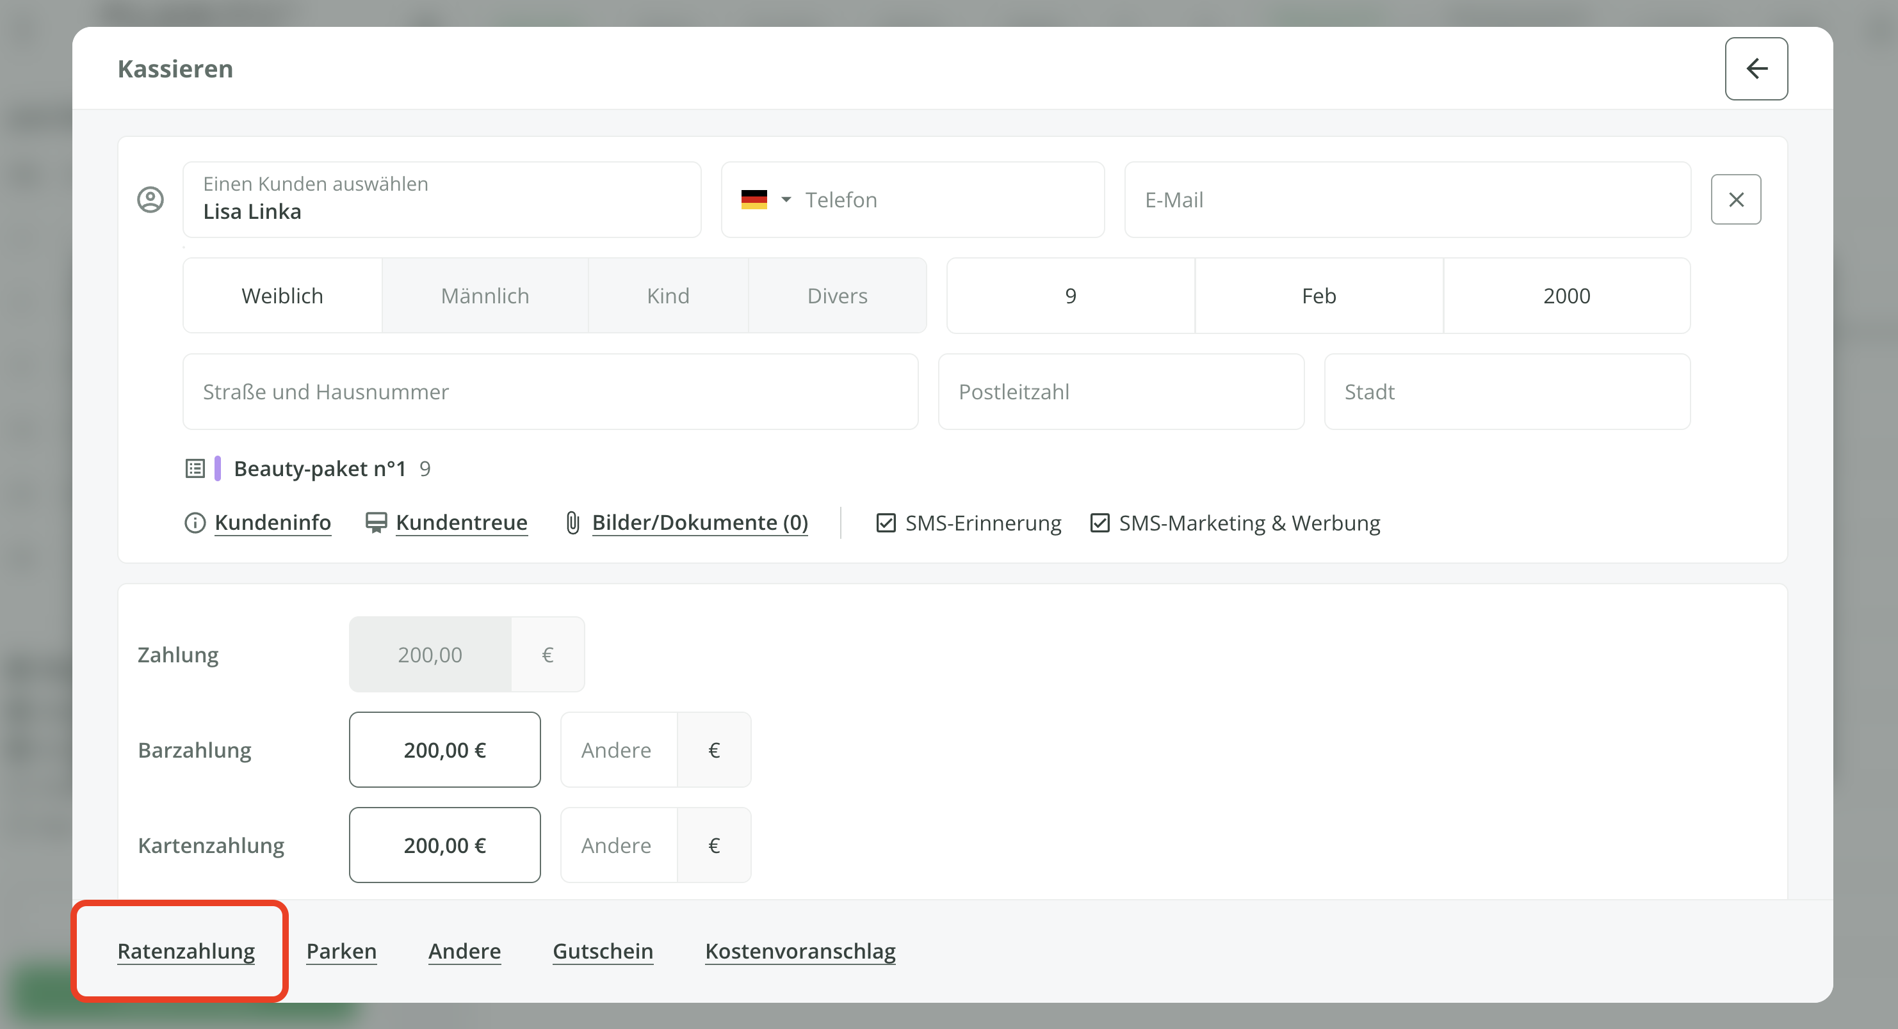Image resolution: width=1898 pixels, height=1029 pixels.
Task: Click the customer profile avatar icon
Action: pos(150,200)
